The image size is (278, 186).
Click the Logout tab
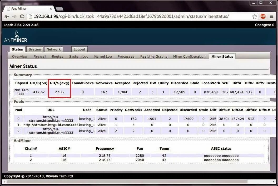click(80, 49)
